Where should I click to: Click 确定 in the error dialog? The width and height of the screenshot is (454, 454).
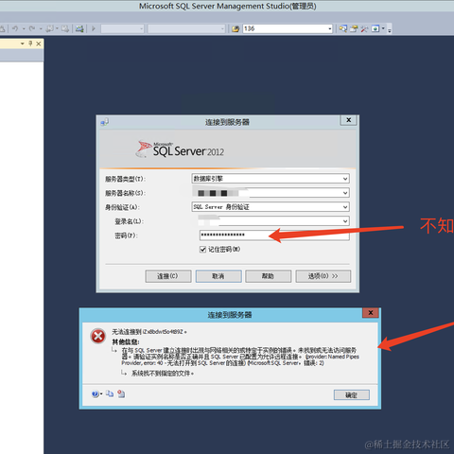point(352,395)
